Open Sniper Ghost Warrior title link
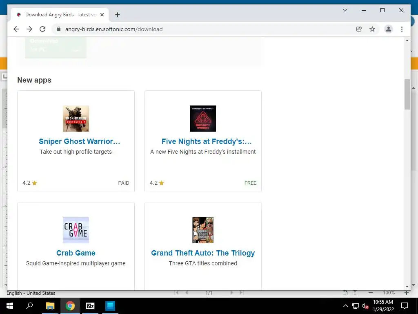The width and height of the screenshot is (418, 314). coord(80,141)
